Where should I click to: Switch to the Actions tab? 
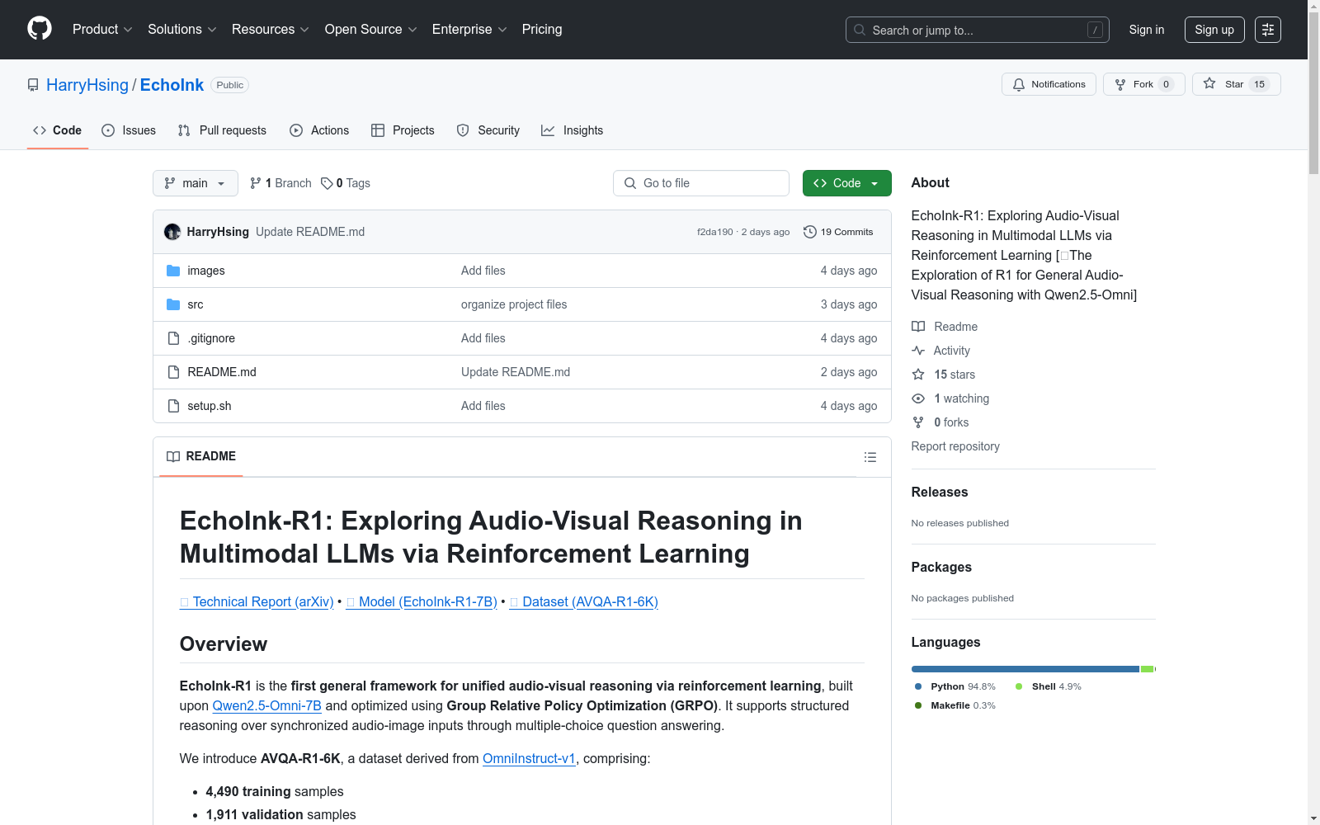(x=319, y=130)
